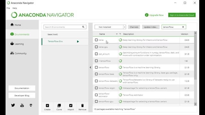Click the package list scrollbar thumb
This screenshot has width=205, height=115.
click(x=195, y=57)
